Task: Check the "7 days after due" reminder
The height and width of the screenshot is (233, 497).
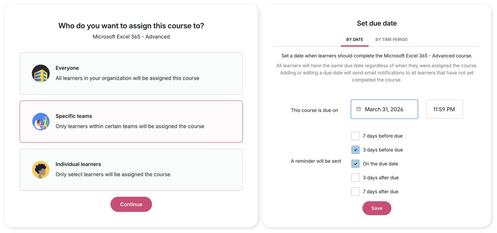Action: (355, 191)
